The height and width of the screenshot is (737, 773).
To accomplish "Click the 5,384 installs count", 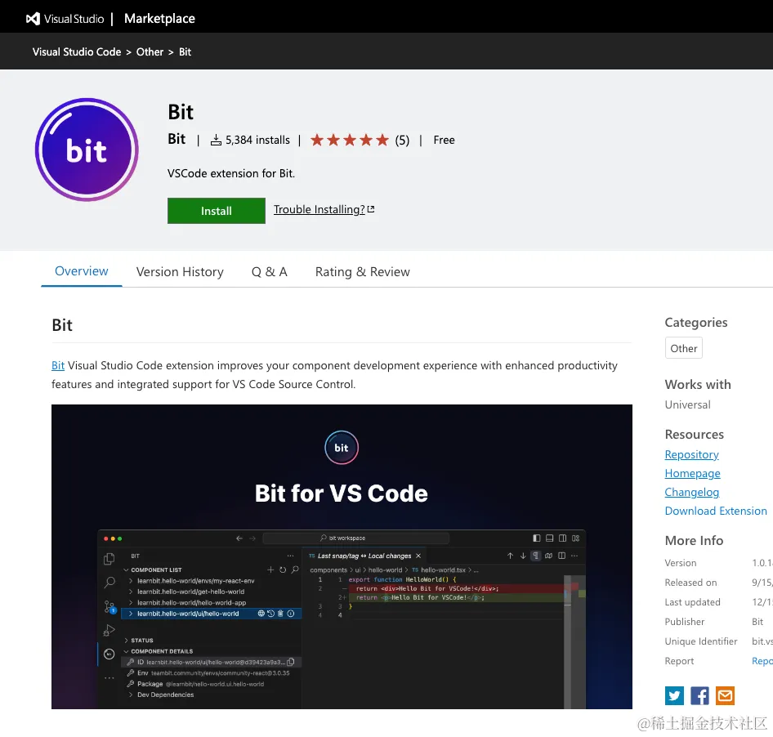I will pos(250,140).
